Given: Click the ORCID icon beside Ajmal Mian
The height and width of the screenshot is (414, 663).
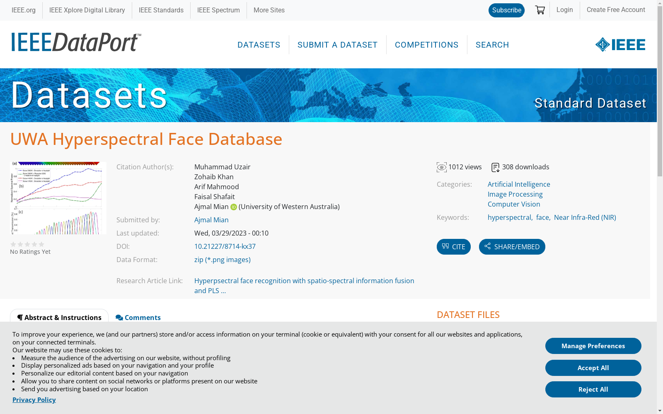Looking at the screenshot, I should pyautogui.click(x=234, y=207).
